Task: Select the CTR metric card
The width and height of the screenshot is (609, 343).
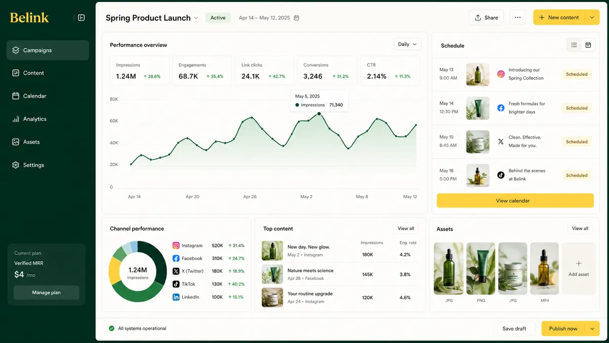Action: pyautogui.click(x=390, y=71)
